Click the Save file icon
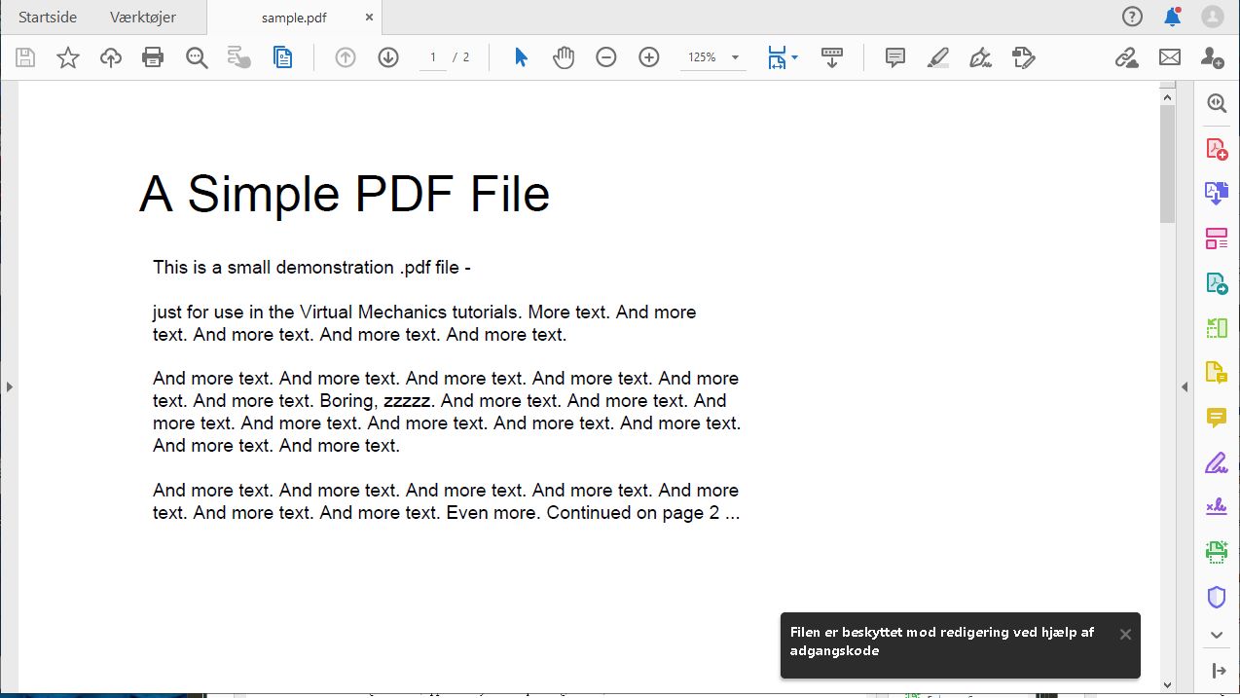This screenshot has height=698, width=1240. [x=25, y=57]
